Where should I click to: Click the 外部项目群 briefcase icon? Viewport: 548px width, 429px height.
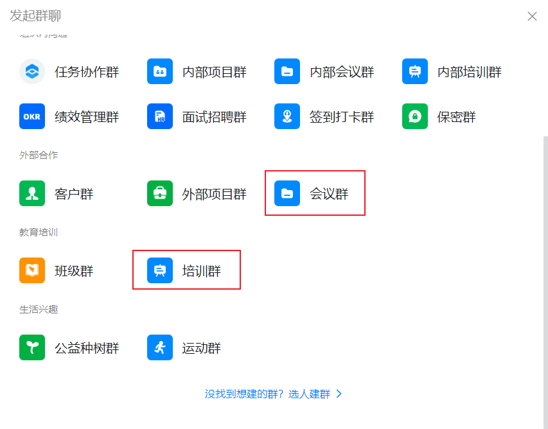pos(159,193)
